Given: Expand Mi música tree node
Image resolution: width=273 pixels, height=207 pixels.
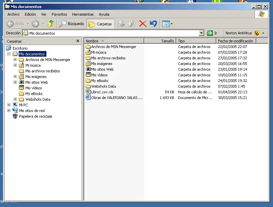Looking at the screenshot, I should pyautogui.click(x=15, y=65).
